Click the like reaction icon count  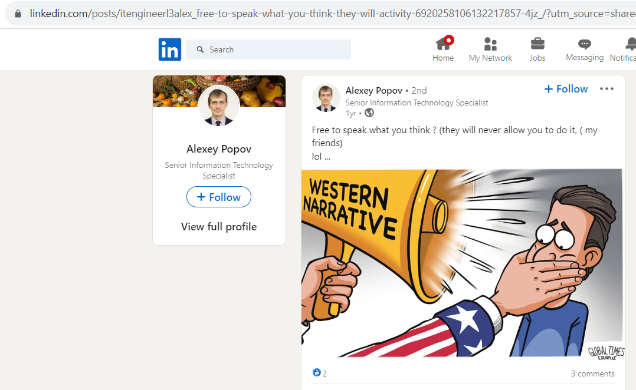pyautogui.click(x=320, y=373)
